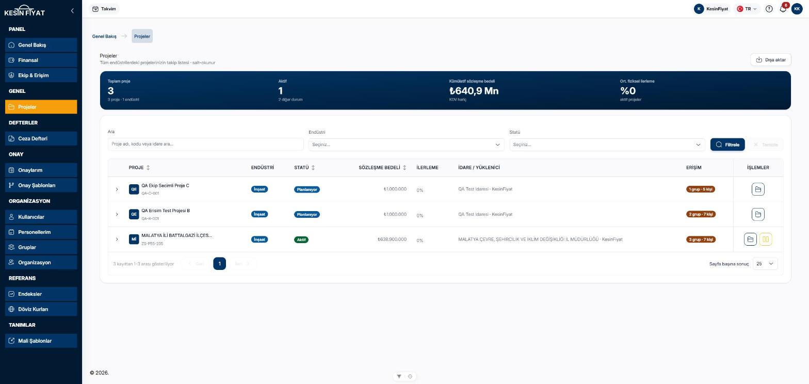The image size is (809, 384).
Task: Go to Finansal in the sidebar
Action: click(x=41, y=60)
